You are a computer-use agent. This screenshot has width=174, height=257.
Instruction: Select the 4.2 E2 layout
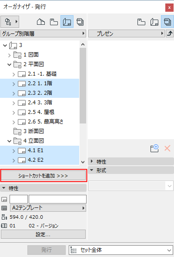[40, 160]
